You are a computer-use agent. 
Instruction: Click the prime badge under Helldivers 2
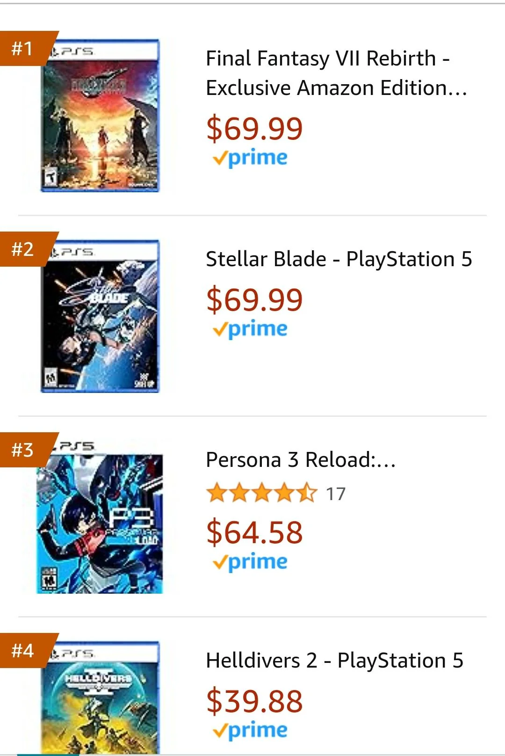click(250, 730)
